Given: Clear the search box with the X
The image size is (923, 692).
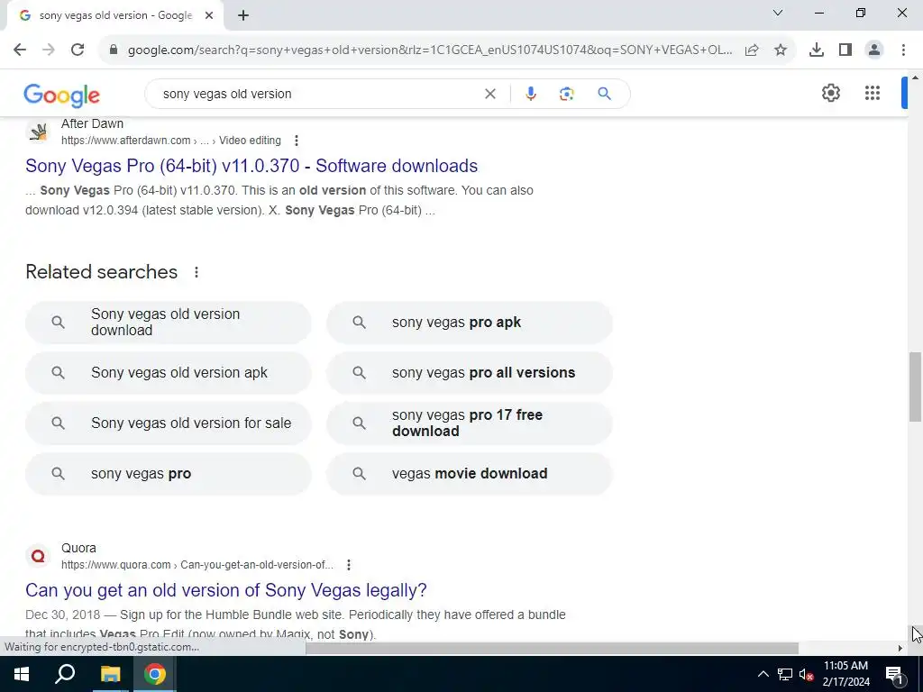Looking at the screenshot, I should pyautogui.click(x=489, y=94).
